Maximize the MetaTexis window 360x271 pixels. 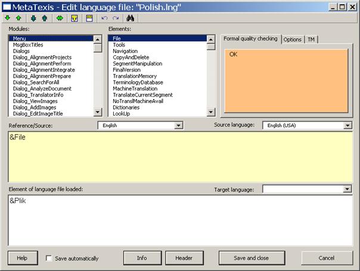click(x=342, y=7)
